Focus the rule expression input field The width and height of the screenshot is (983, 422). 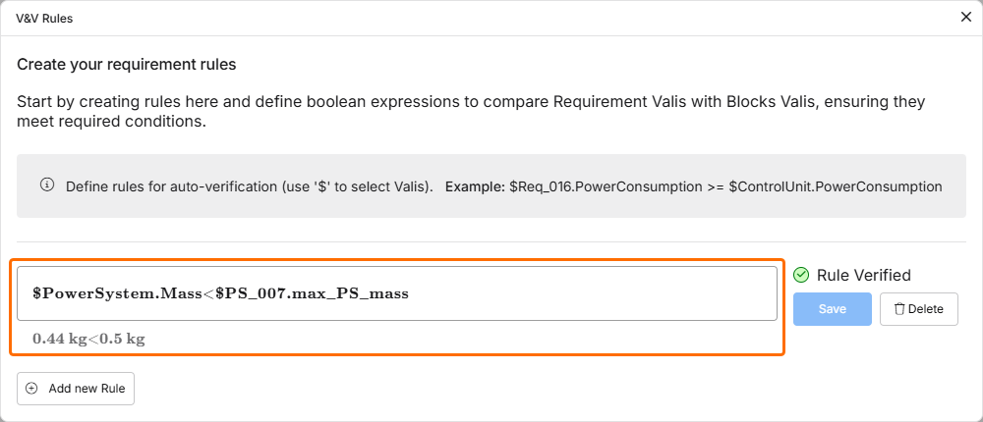point(590,293)
